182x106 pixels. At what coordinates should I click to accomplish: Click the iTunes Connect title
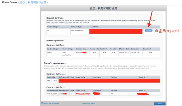click(10, 3)
